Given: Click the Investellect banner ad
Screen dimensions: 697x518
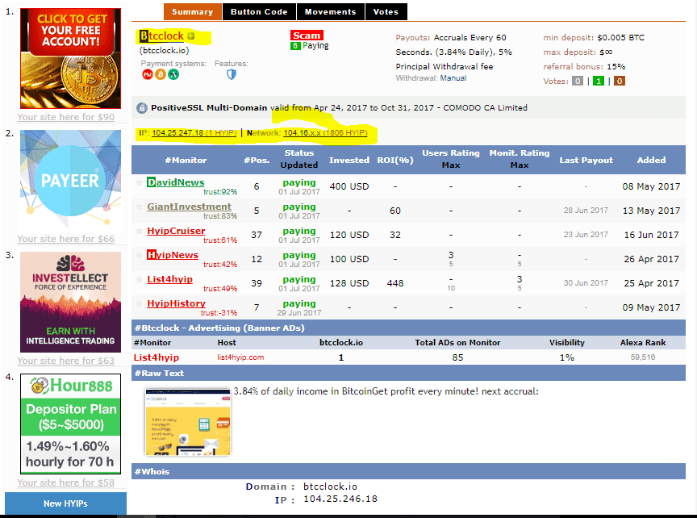Looking at the screenshot, I should (70, 302).
